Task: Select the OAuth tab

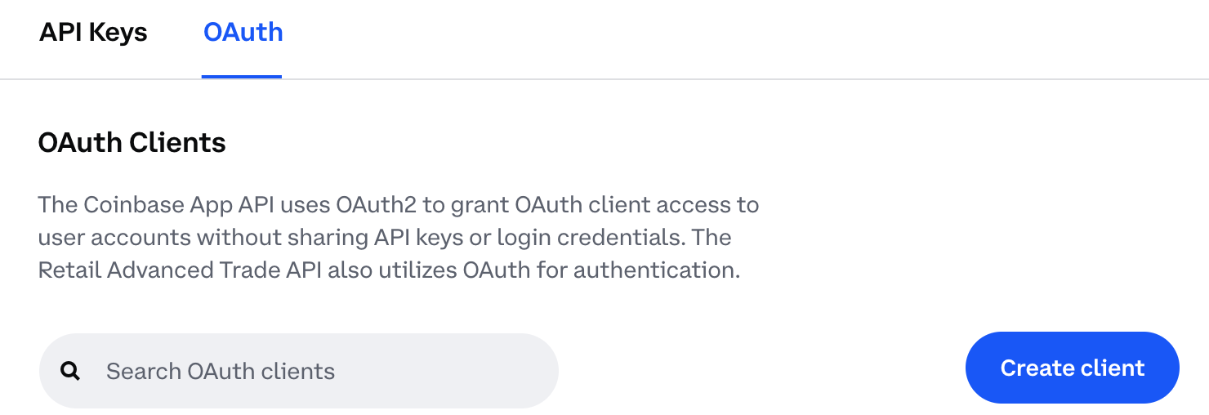Action: (243, 33)
